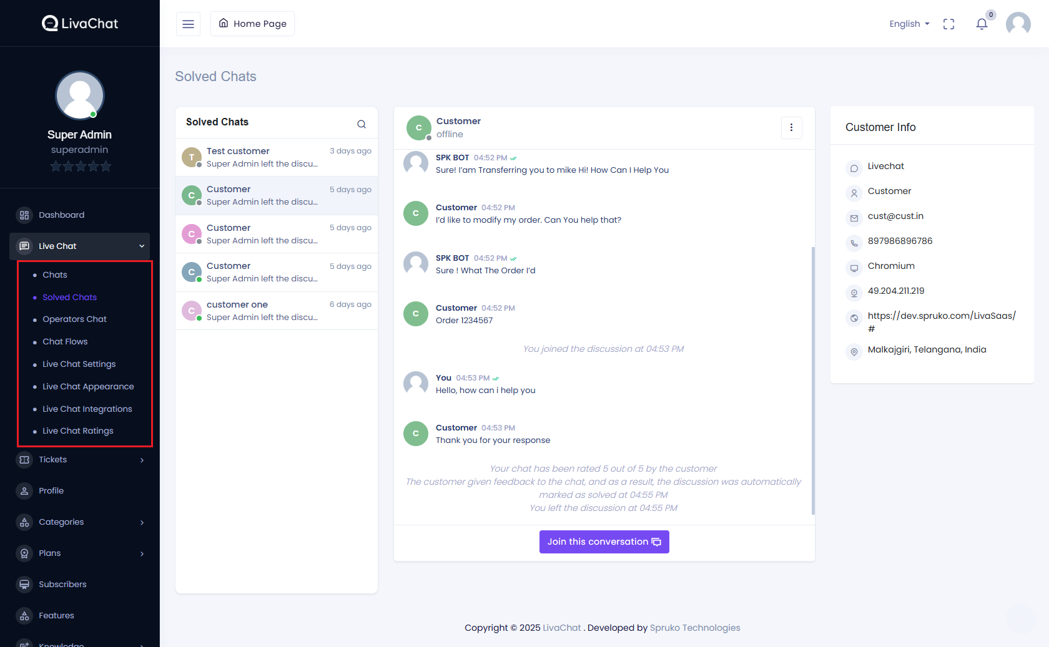Open the notifications bell icon
The width and height of the screenshot is (1049, 647).
coord(982,24)
